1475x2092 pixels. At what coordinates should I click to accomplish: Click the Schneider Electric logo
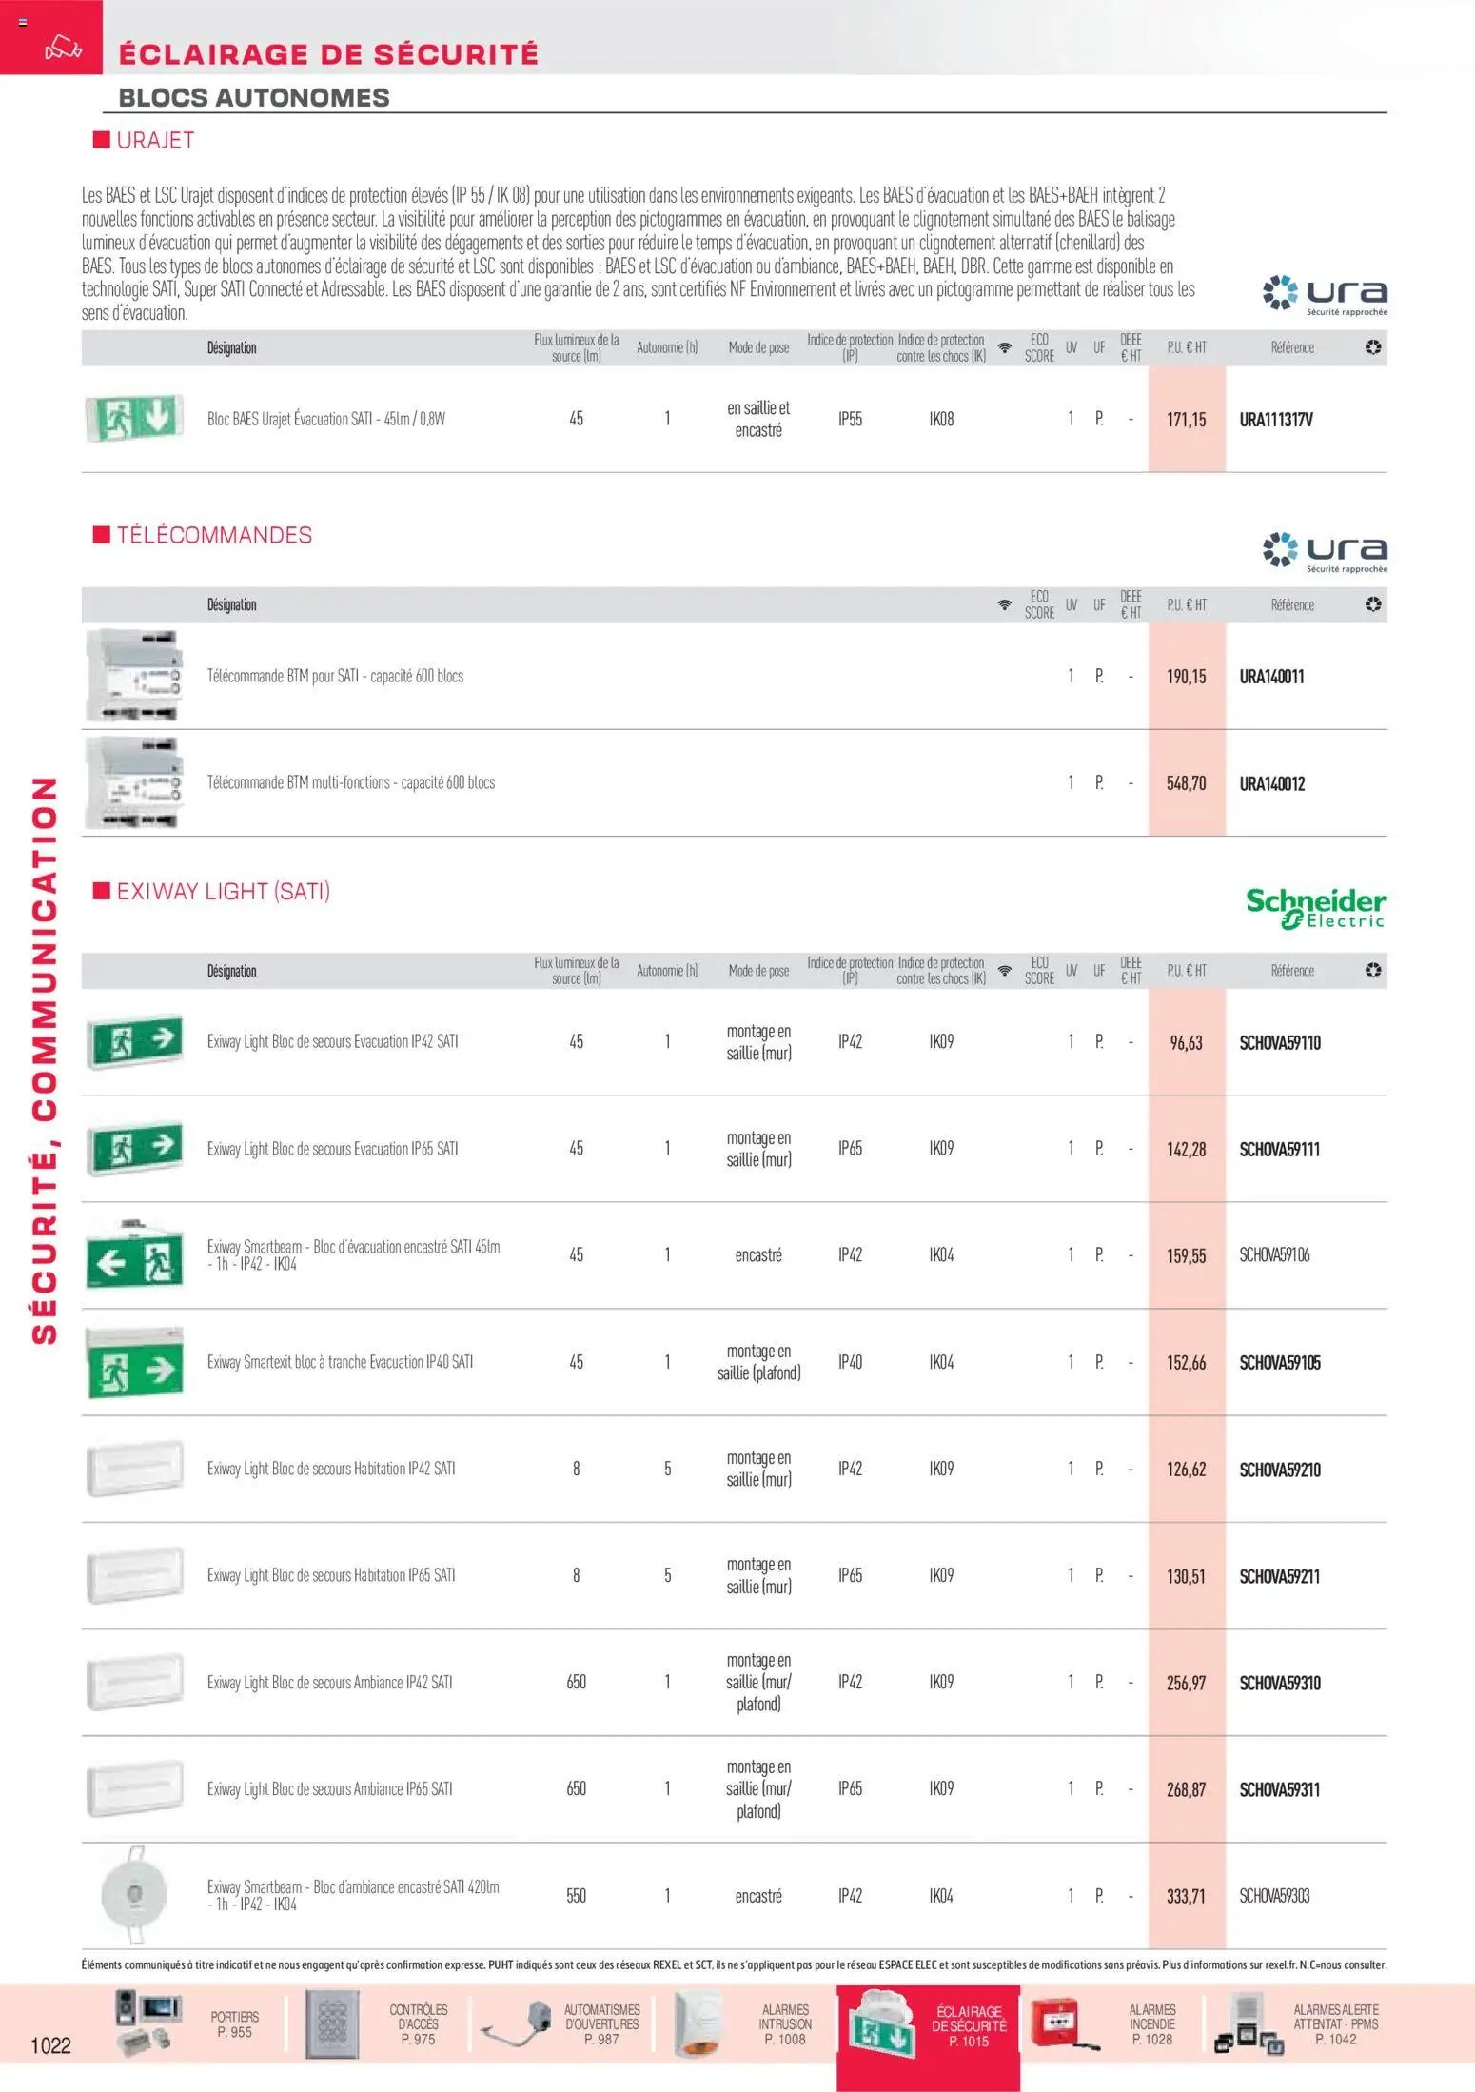pyautogui.click(x=1315, y=907)
